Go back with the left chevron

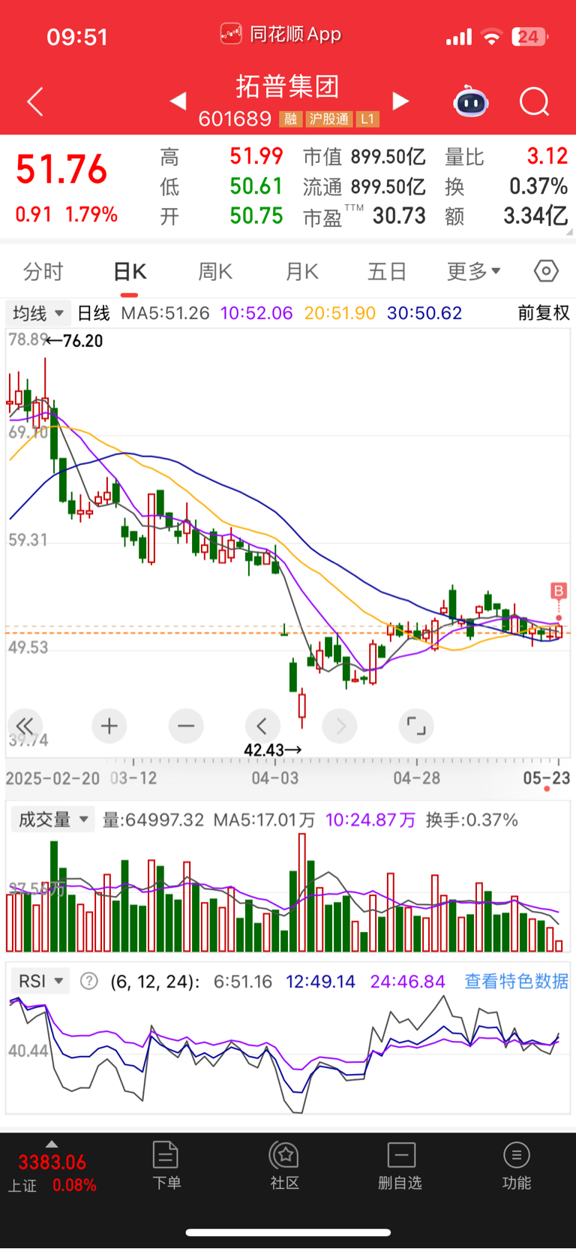(35, 101)
